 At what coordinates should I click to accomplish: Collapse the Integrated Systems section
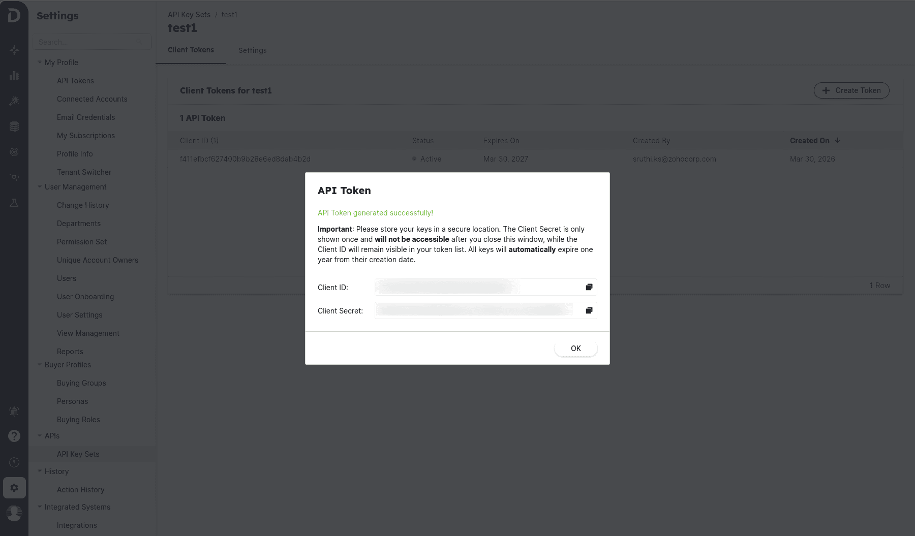(x=40, y=507)
